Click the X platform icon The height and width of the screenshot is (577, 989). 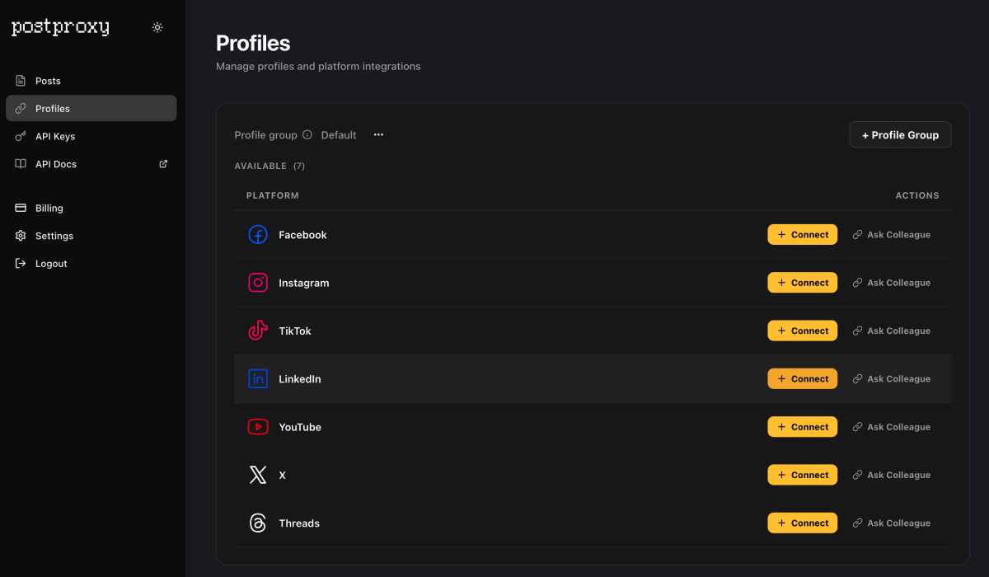tap(258, 474)
